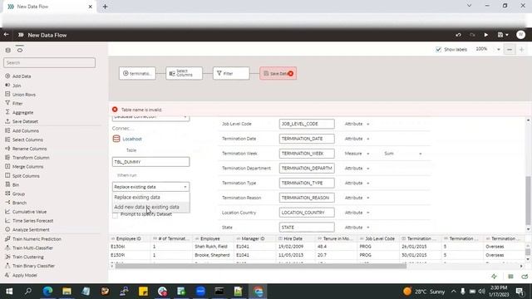532x299 pixels.
Task: Go back using the header arrow
Action: [x=6, y=35]
